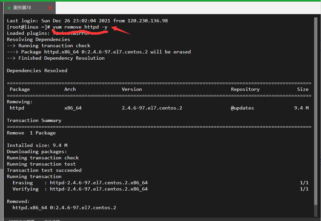Click the 'Removed:' label

[x=18, y=202]
